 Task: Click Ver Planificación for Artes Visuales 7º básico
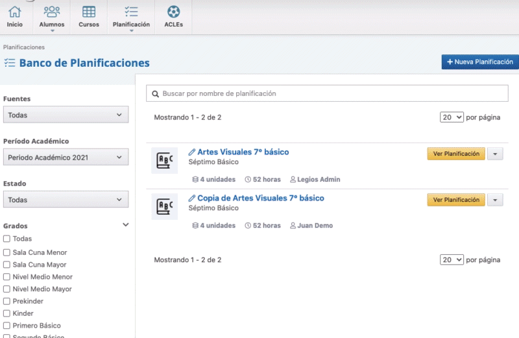click(456, 154)
